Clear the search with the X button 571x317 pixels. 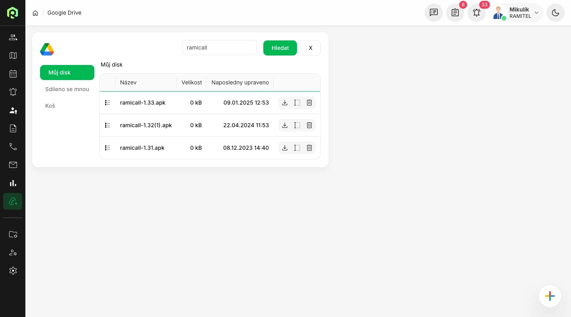coord(310,48)
